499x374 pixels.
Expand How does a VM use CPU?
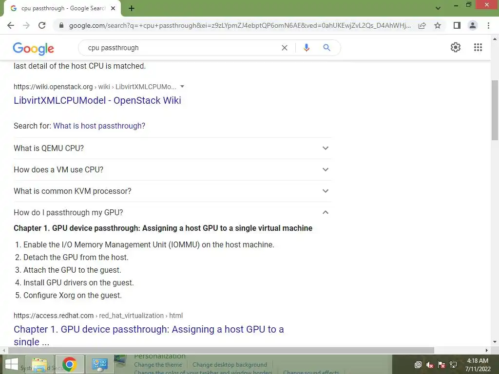point(172,169)
